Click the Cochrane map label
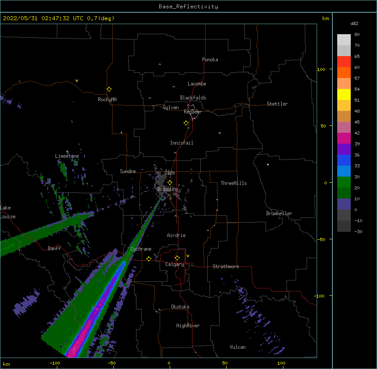Viewport: 377px width, 369px height. point(141,249)
